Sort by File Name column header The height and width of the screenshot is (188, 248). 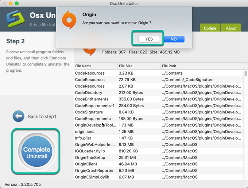96,66
